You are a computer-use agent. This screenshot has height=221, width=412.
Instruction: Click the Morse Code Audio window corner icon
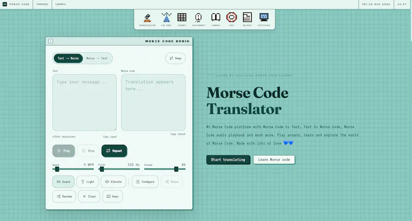coord(50,41)
